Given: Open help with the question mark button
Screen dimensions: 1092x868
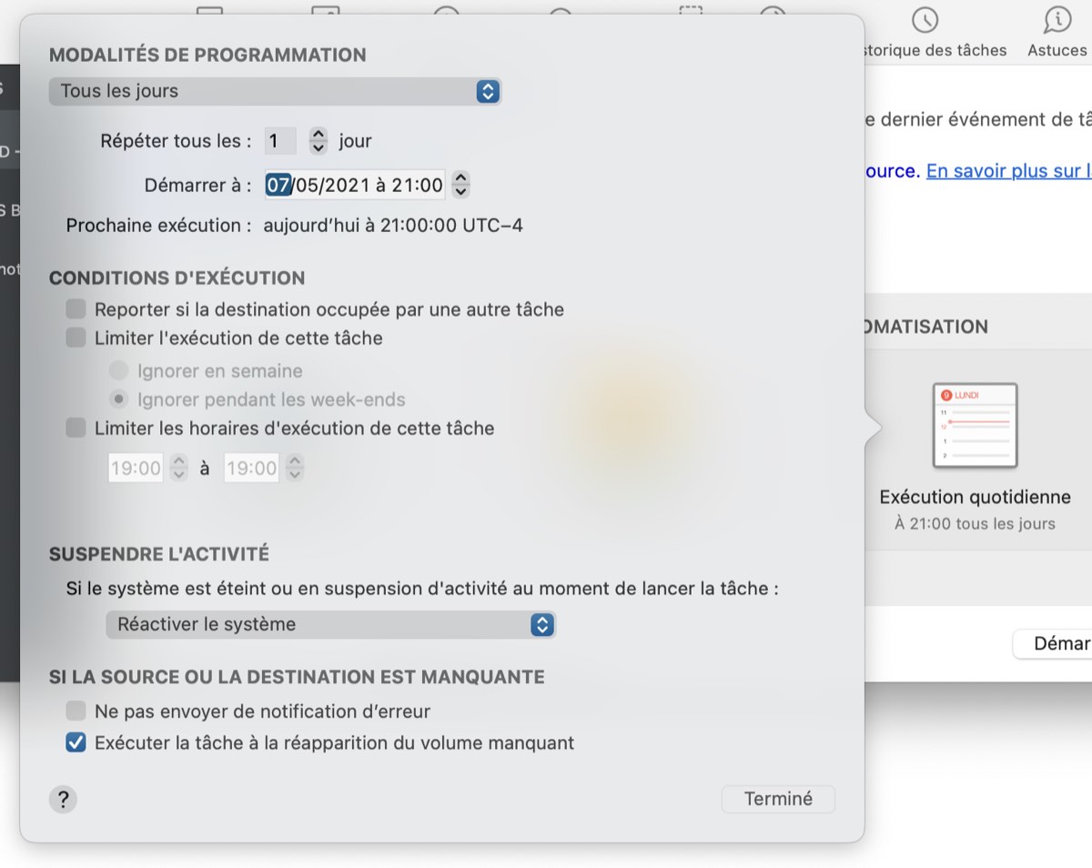Looking at the screenshot, I should pos(63,800).
